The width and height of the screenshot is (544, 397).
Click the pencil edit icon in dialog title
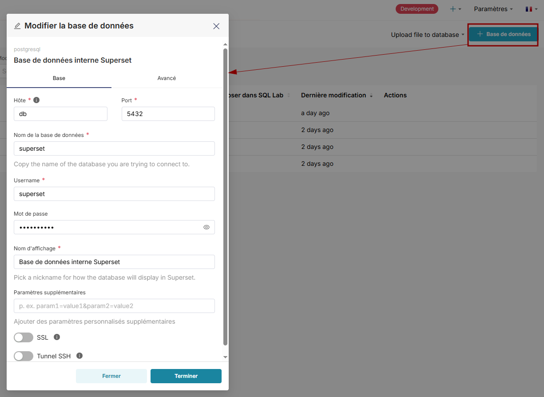coord(17,26)
